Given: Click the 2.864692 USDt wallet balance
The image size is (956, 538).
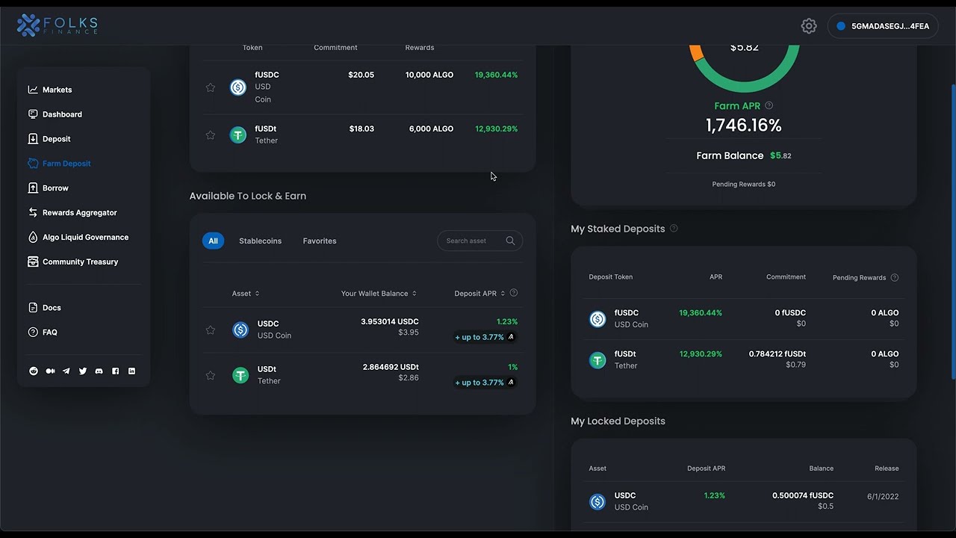Looking at the screenshot, I should pyautogui.click(x=391, y=368).
